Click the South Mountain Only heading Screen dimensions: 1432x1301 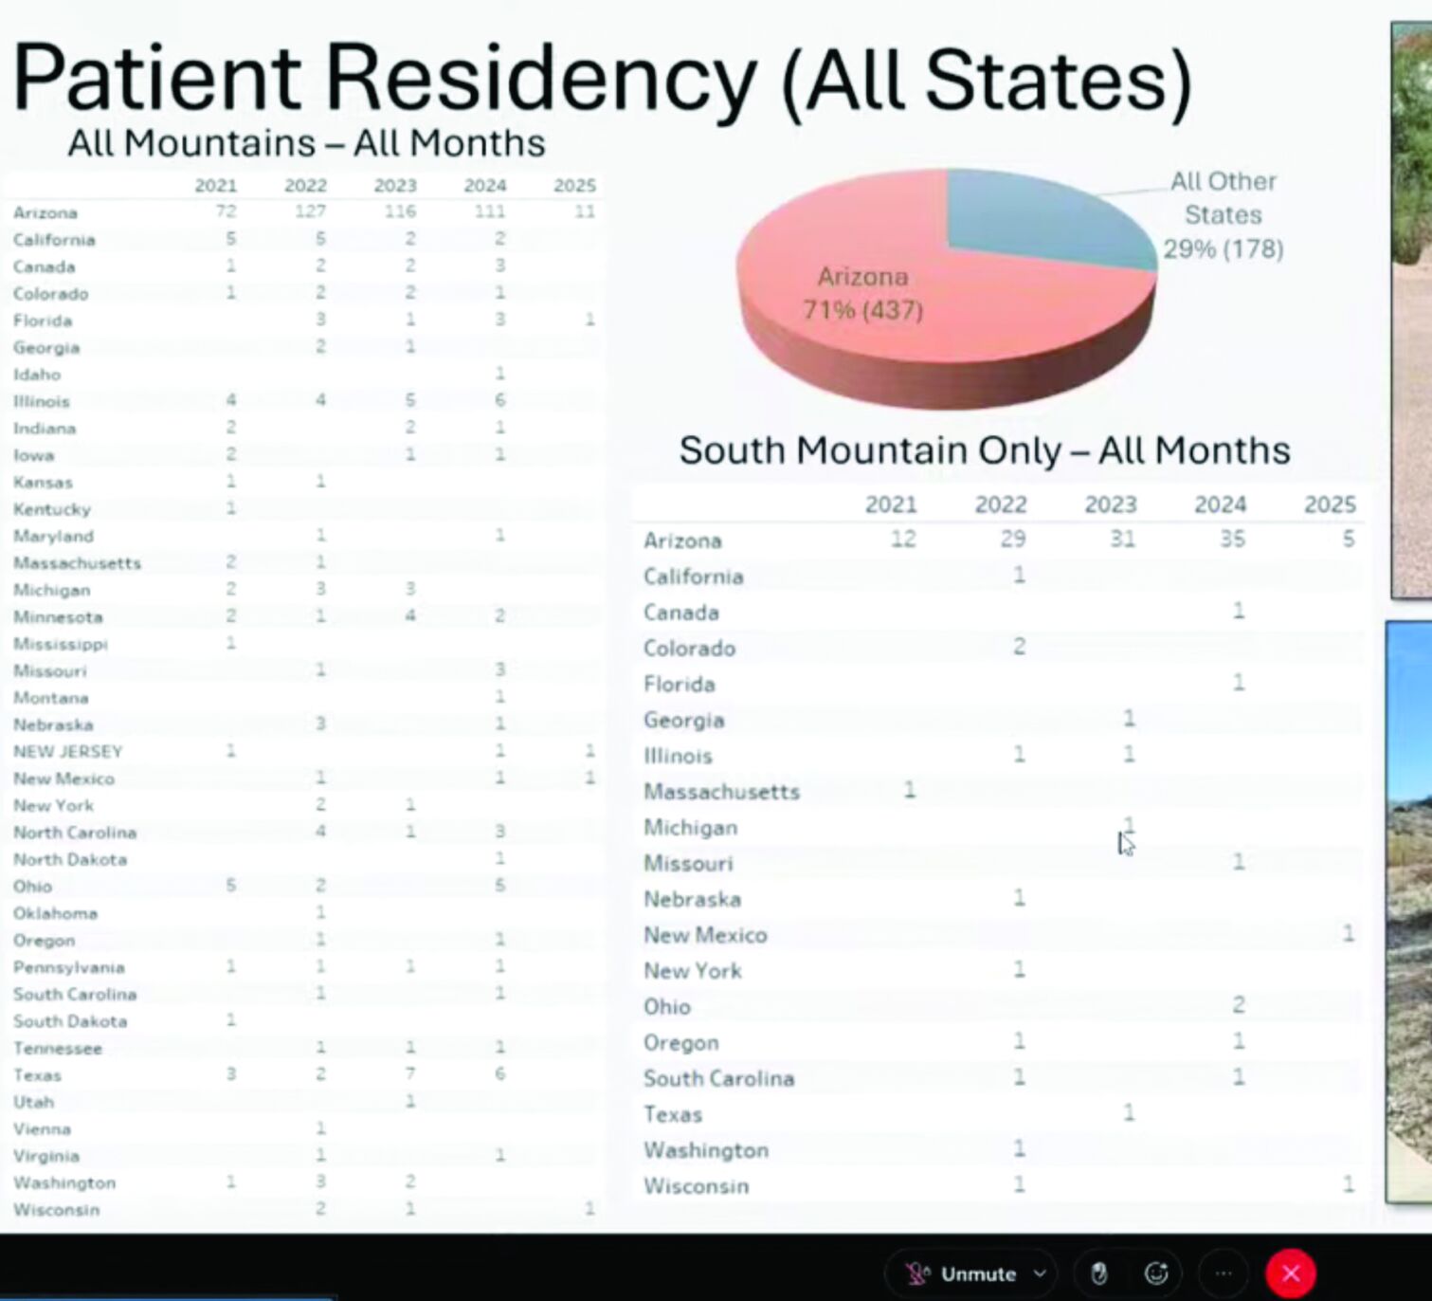984,450
